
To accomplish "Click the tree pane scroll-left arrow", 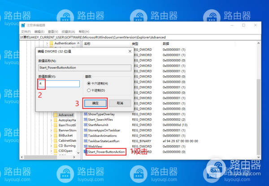I will tap(22, 157).
